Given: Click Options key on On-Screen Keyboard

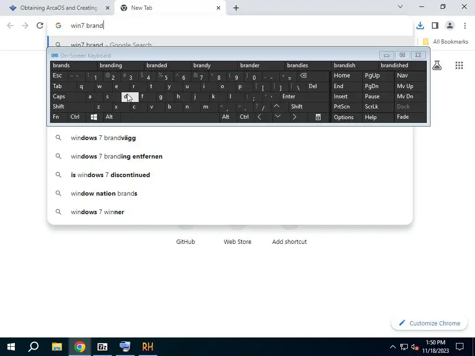Looking at the screenshot, I should point(347,117).
